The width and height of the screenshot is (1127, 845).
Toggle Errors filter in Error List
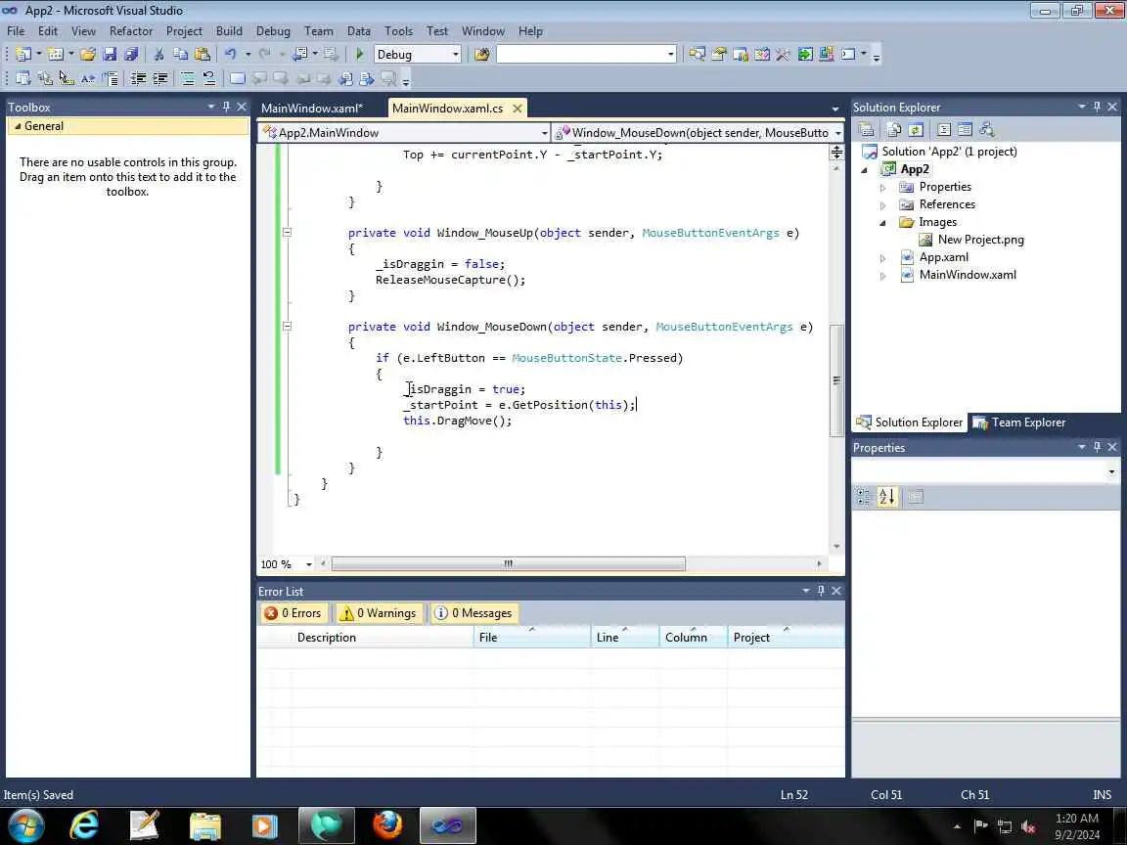(293, 613)
